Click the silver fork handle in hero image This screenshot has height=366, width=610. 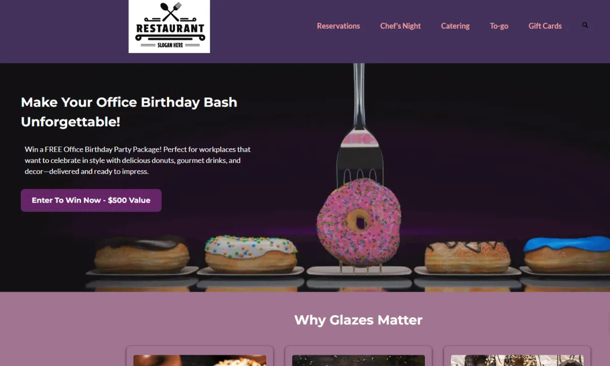point(359,94)
